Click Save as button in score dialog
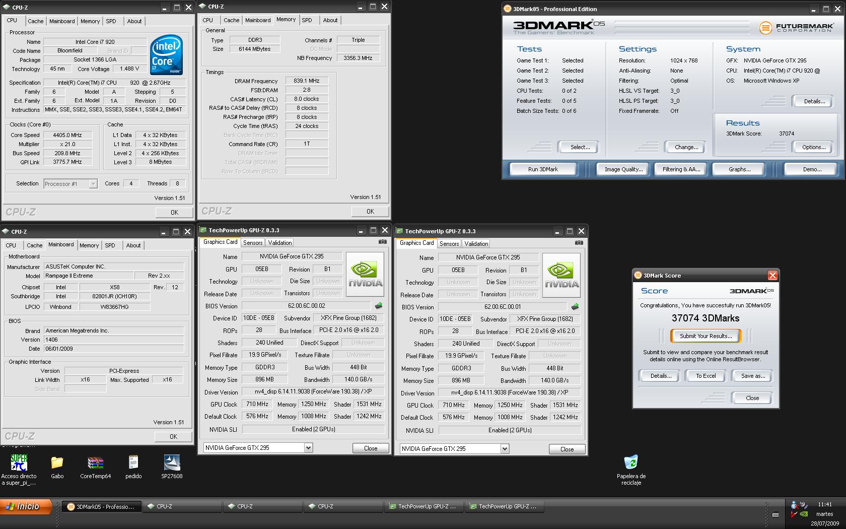 753,376
